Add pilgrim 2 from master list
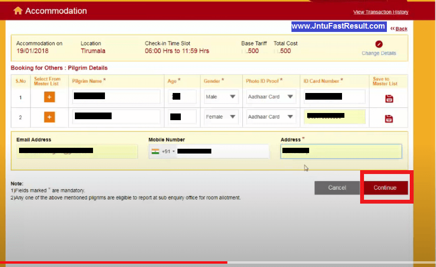The height and width of the screenshot is (267, 436). 49,117
